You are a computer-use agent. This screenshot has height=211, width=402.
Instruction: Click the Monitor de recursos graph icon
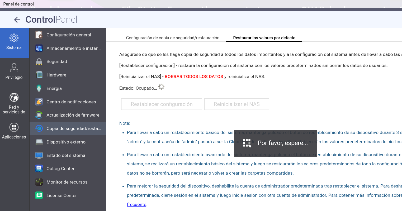point(39,182)
